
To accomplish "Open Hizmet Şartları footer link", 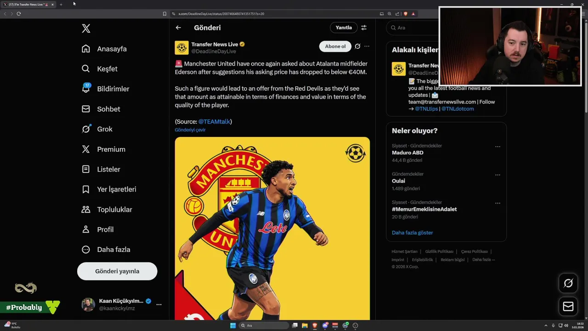I will [404, 251].
